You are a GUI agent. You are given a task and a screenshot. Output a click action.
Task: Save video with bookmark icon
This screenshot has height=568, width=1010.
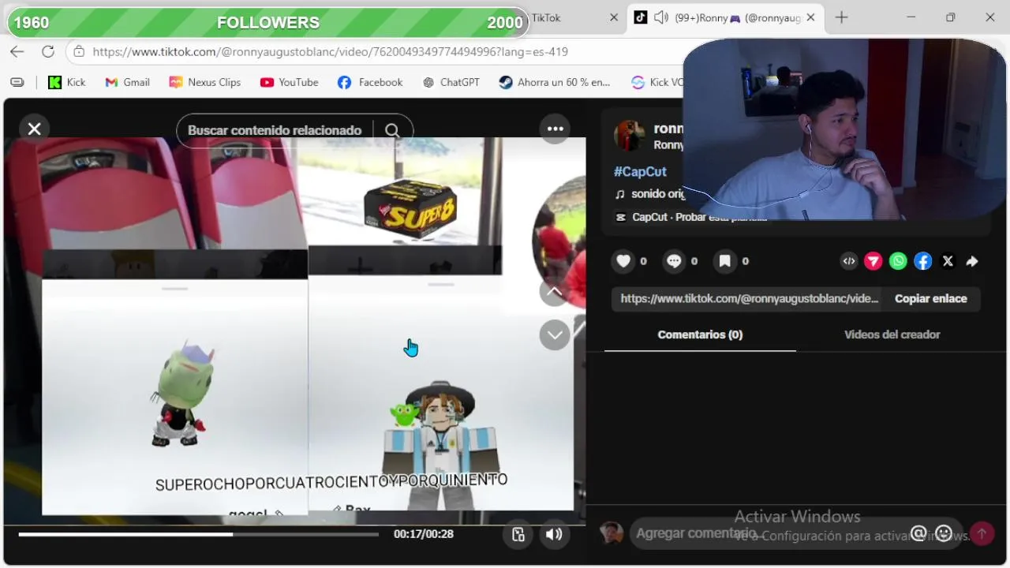(724, 261)
